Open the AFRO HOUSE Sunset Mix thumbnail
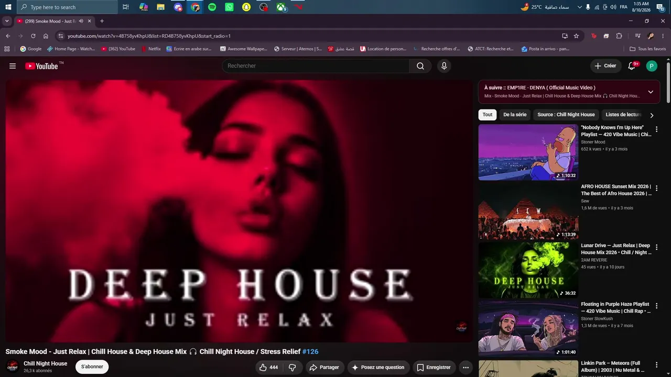Image resolution: width=671 pixels, height=377 pixels. pos(528,211)
